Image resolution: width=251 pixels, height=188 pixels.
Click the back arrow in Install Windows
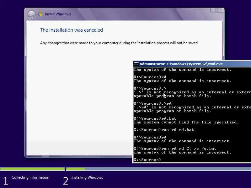pos(32,15)
